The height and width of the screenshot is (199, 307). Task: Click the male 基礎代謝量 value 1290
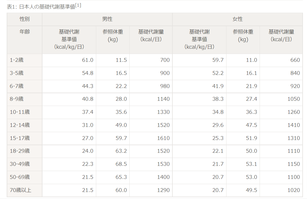point(163,190)
